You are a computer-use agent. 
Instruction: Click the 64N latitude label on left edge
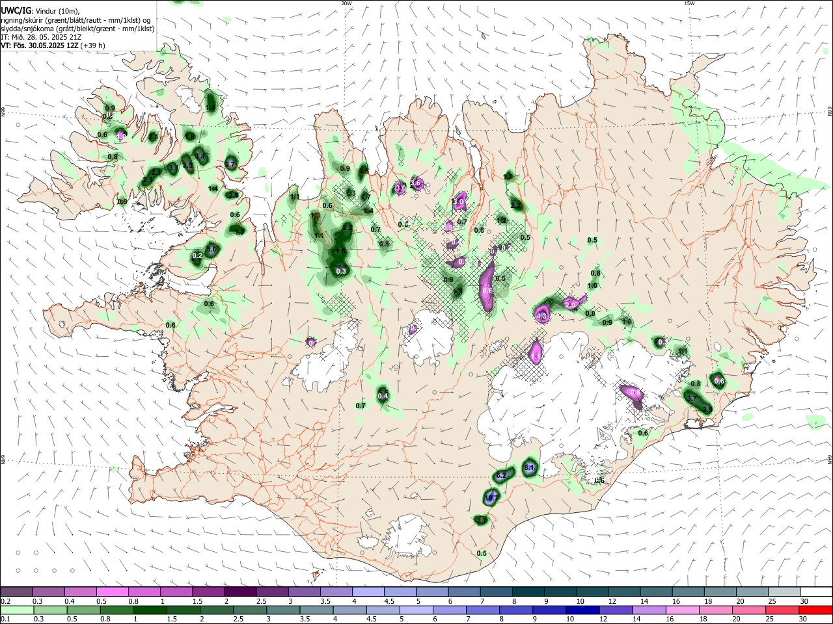3,459
